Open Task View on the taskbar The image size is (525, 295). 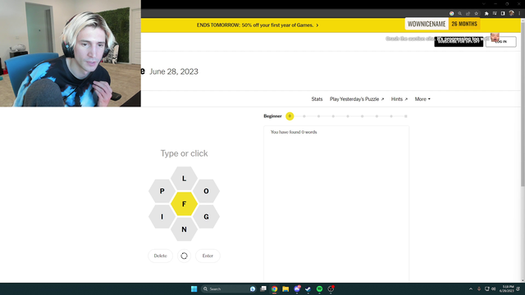click(x=263, y=288)
